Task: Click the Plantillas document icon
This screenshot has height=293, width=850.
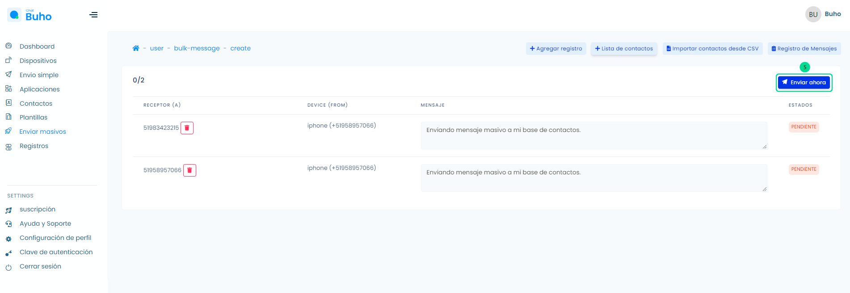Action: click(x=8, y=117)
